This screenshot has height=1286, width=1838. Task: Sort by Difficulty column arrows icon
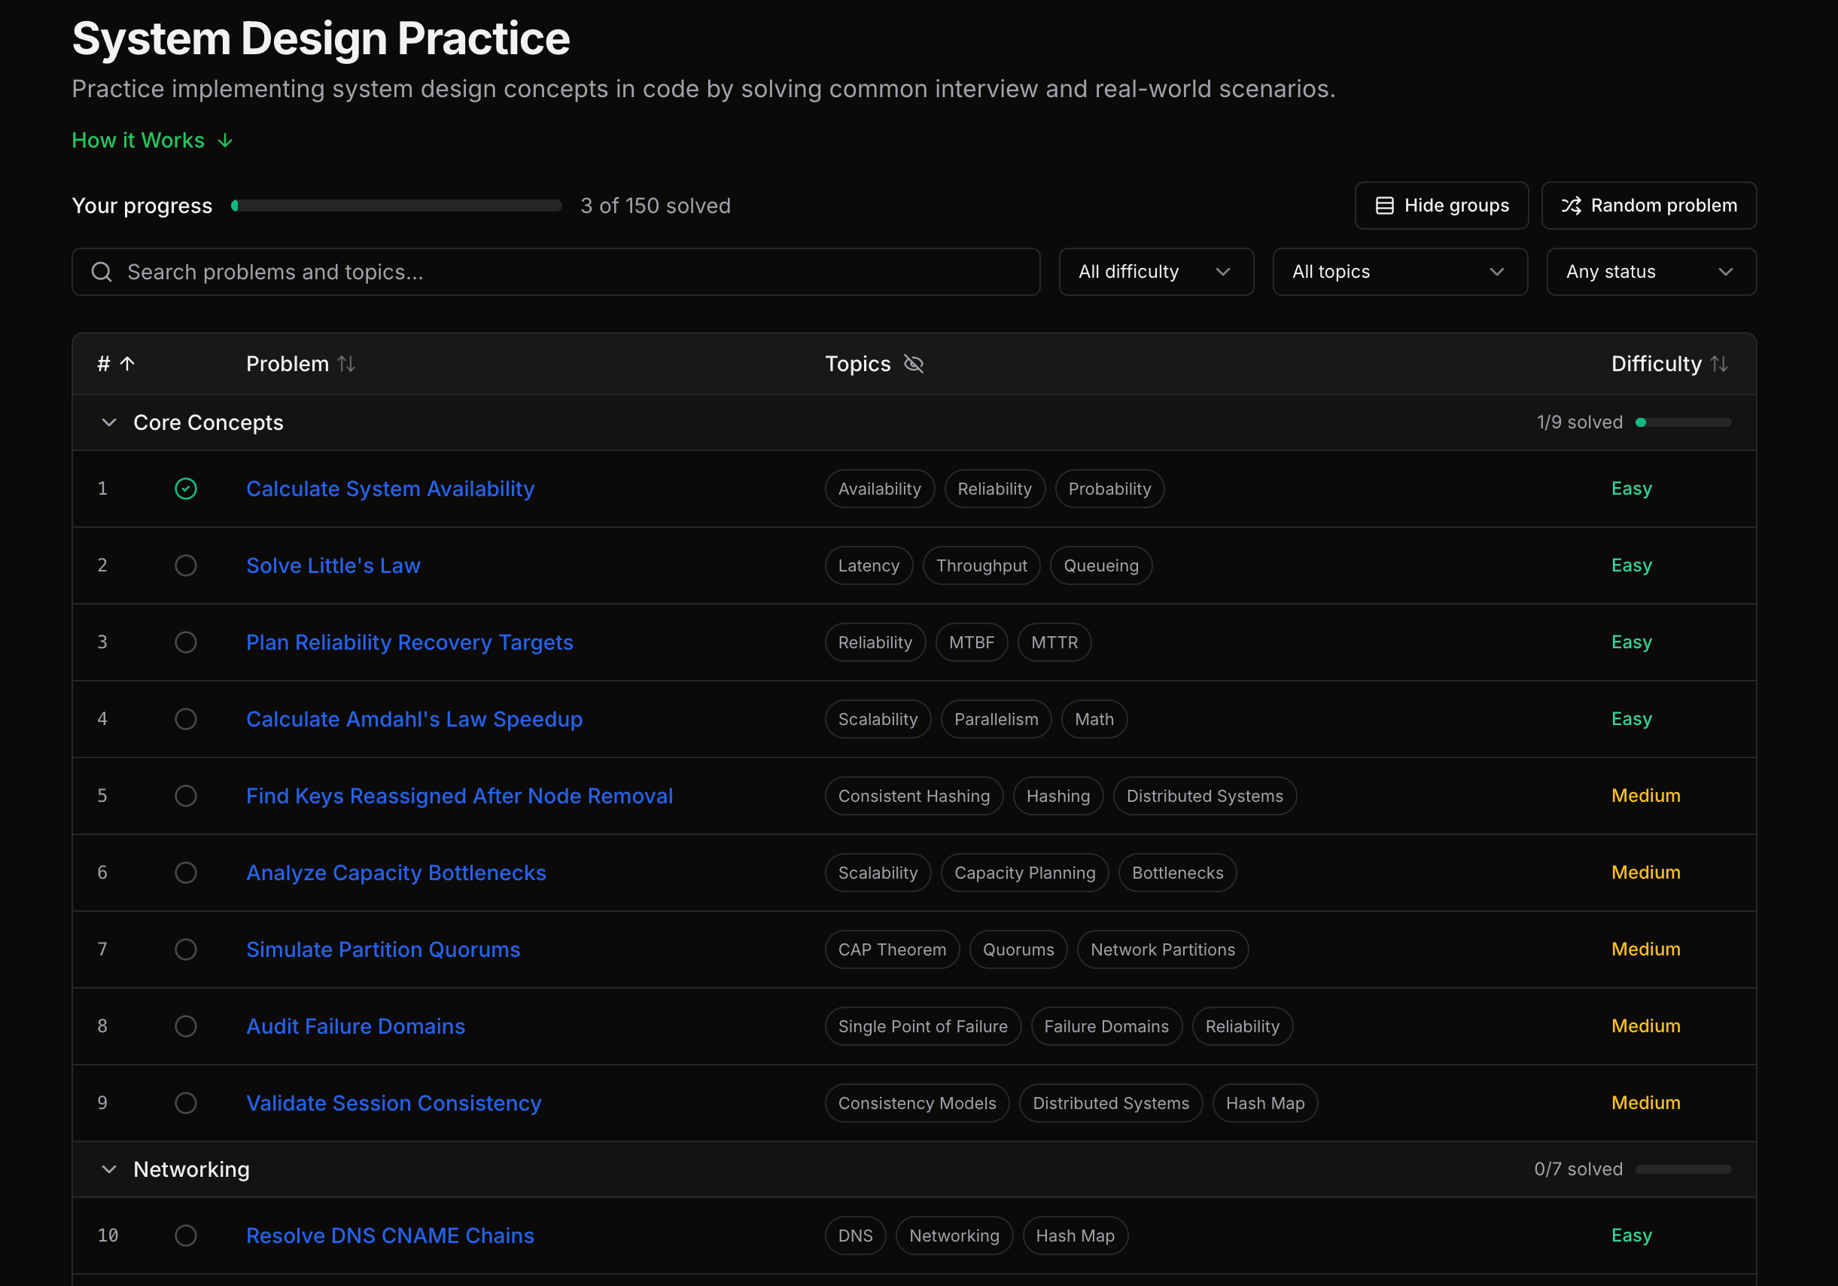(x=1719, y=364)
